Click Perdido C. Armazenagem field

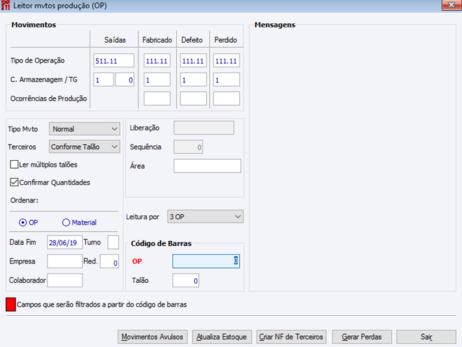click(x=226, y=79)
